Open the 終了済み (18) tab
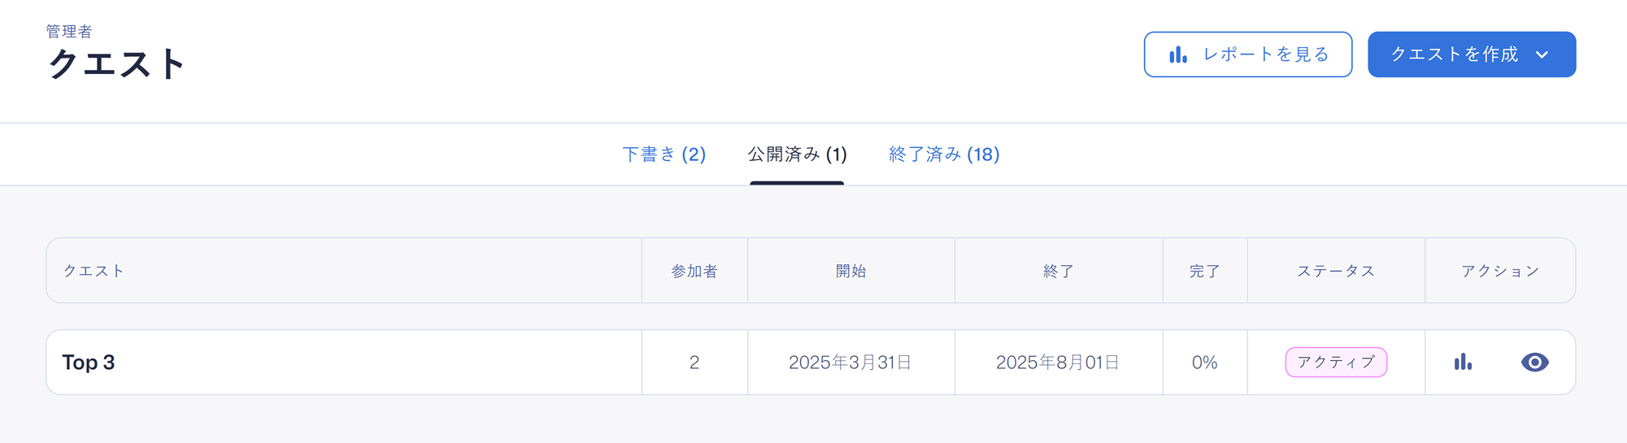 [x=944, y=154]
